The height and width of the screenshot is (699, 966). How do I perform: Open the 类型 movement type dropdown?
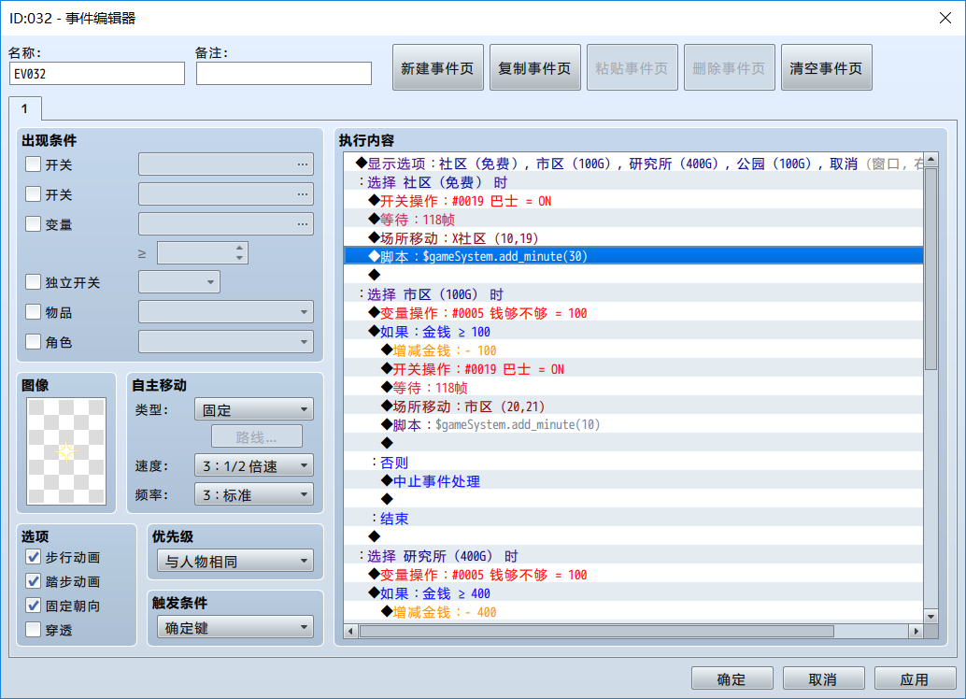(254, 409)
